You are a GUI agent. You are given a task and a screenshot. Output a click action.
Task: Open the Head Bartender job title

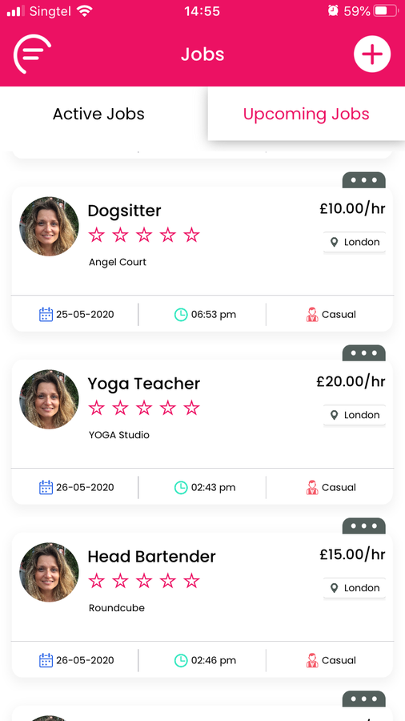pos(151,557)
